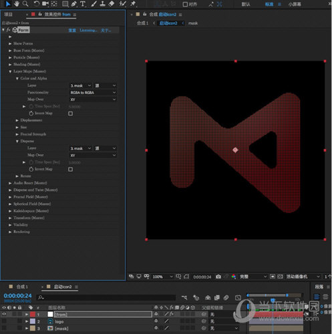Click the tan label swatch of mask layer
The width and height of the screenshot is (332, 334).
point(33,328)
